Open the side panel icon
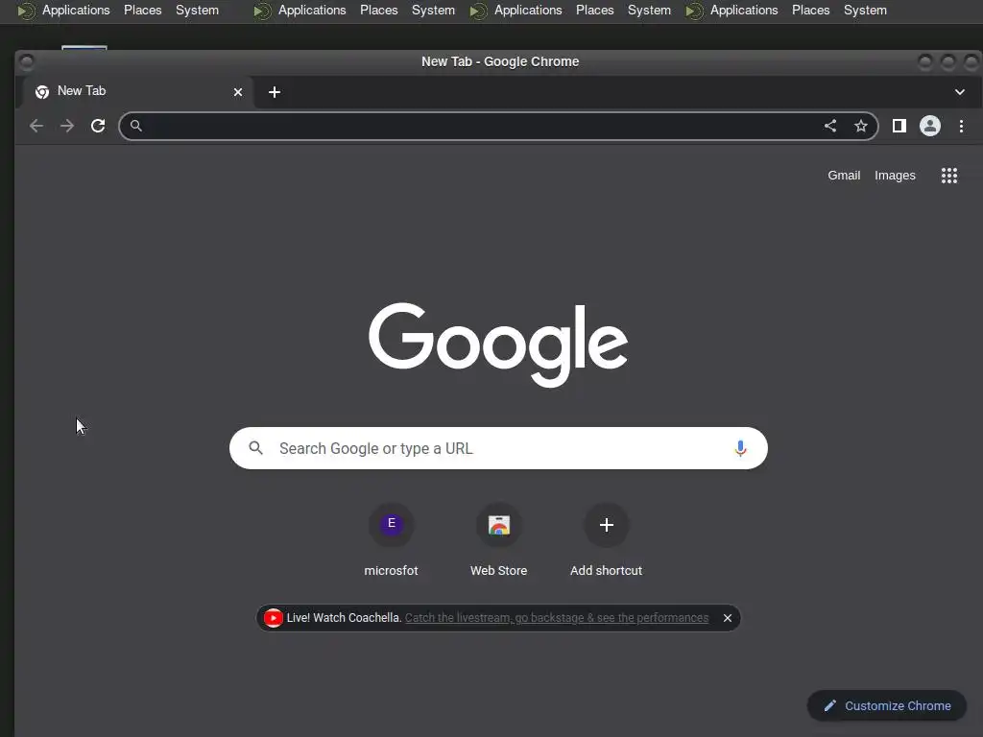The width and height of the screenshot is (983, 737). [899, 126]
